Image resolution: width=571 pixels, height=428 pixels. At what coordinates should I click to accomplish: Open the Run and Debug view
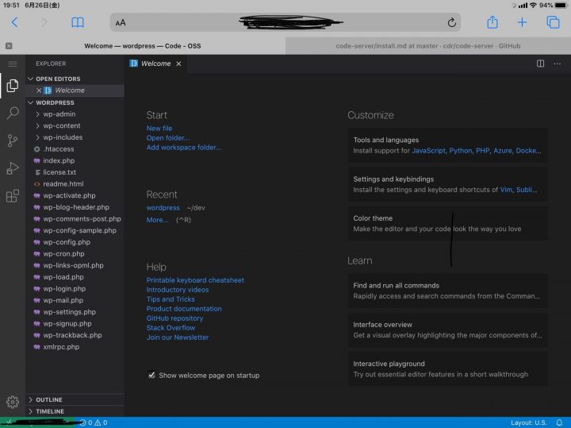point(13,168)
